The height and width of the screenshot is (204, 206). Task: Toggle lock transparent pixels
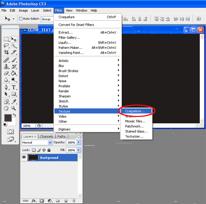[34, 150]
